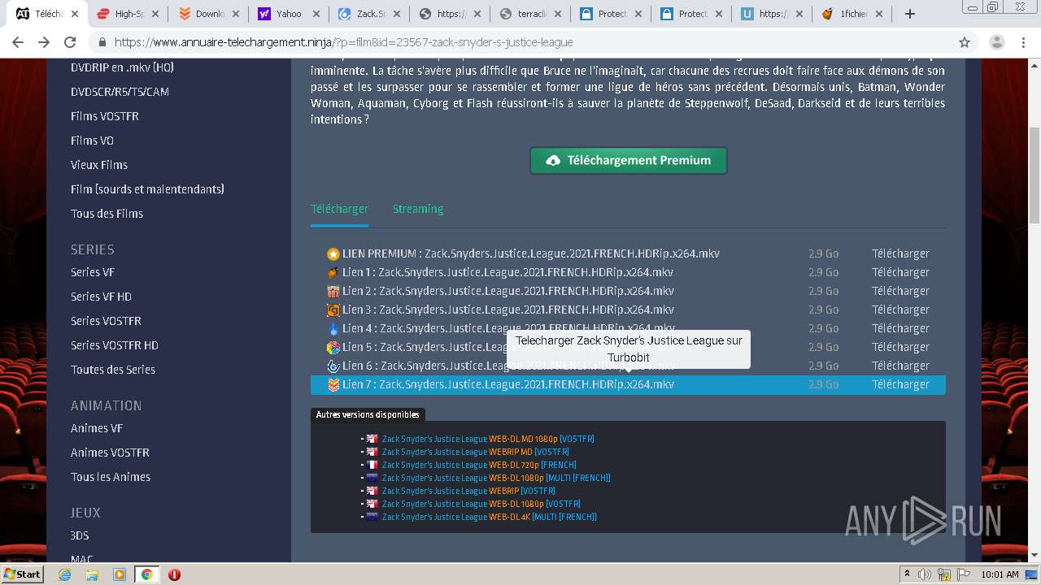Click the Téléchargement Premium button
Viewport: 1041px width, 585px height.
(629, 160)
